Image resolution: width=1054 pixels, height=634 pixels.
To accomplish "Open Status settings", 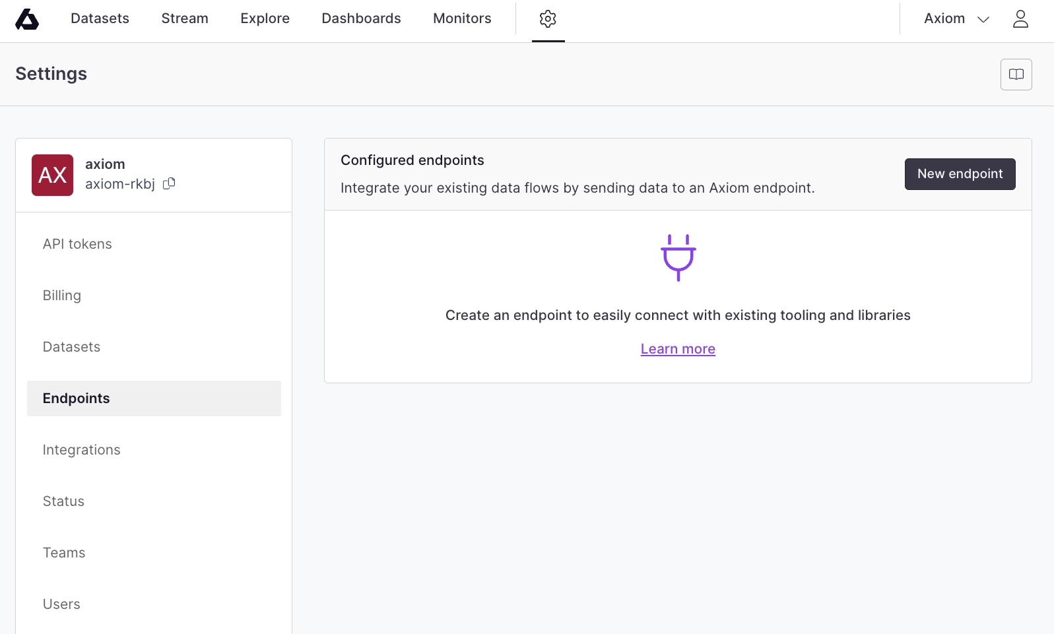I will tap(154, 501).
